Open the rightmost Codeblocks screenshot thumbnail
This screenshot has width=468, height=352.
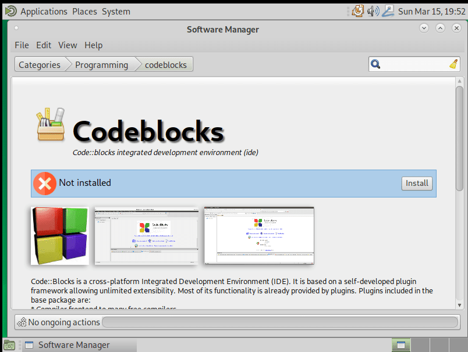tap(259, 236)
